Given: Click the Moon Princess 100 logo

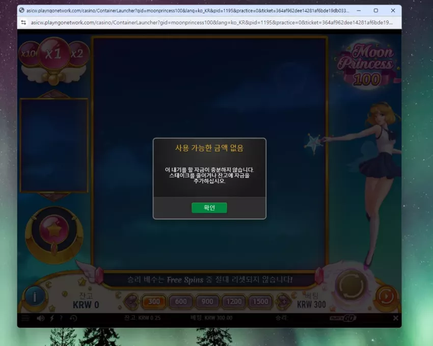Looking at the screenshot, I should point(366,65).
